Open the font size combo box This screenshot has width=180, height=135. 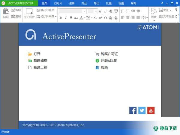[x=92, y=11]
